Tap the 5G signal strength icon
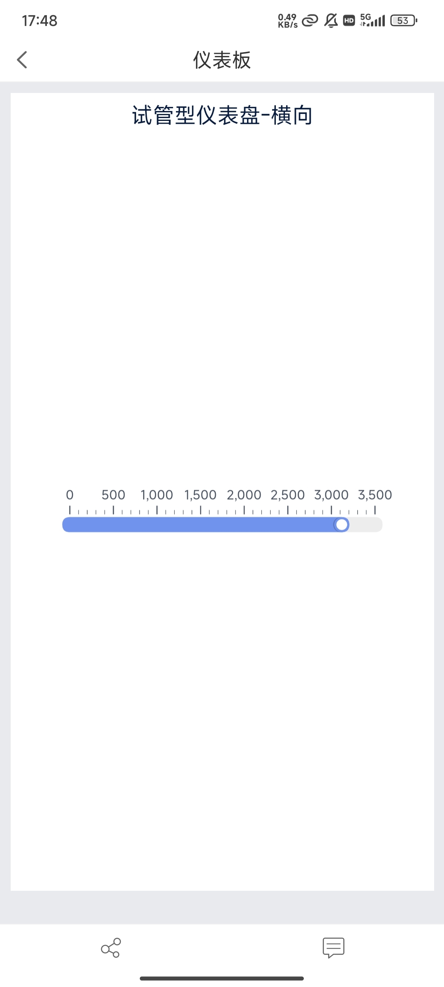 point(372,21)
